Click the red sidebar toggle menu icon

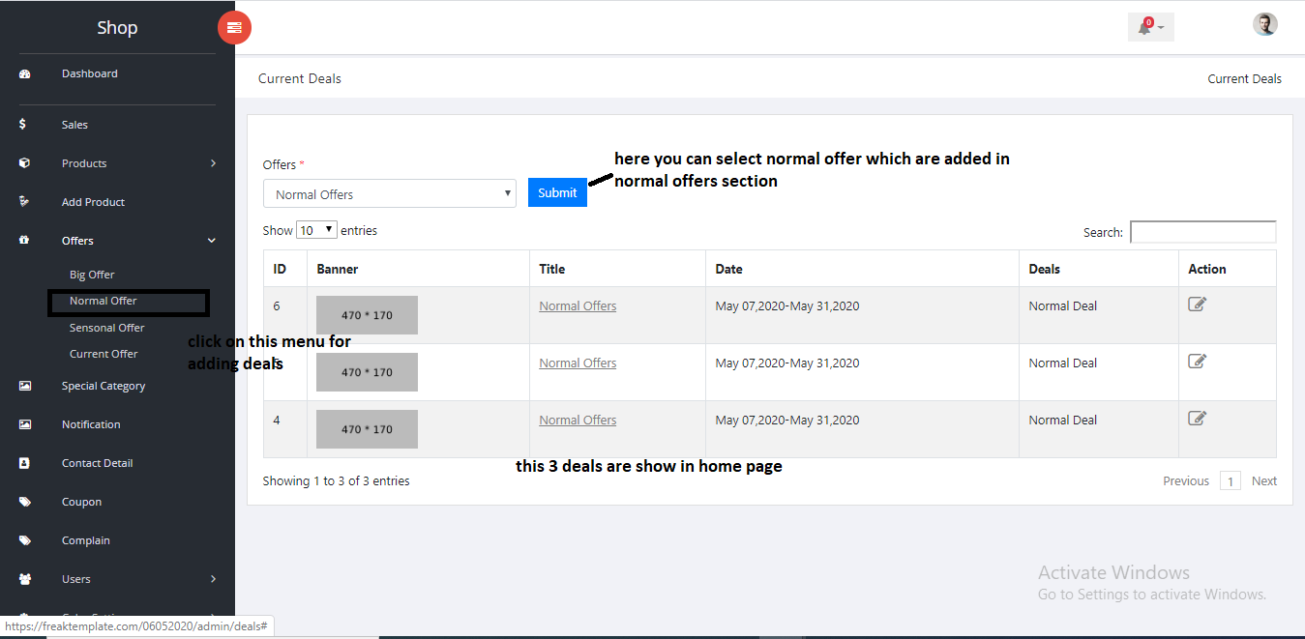coord(234,28)
